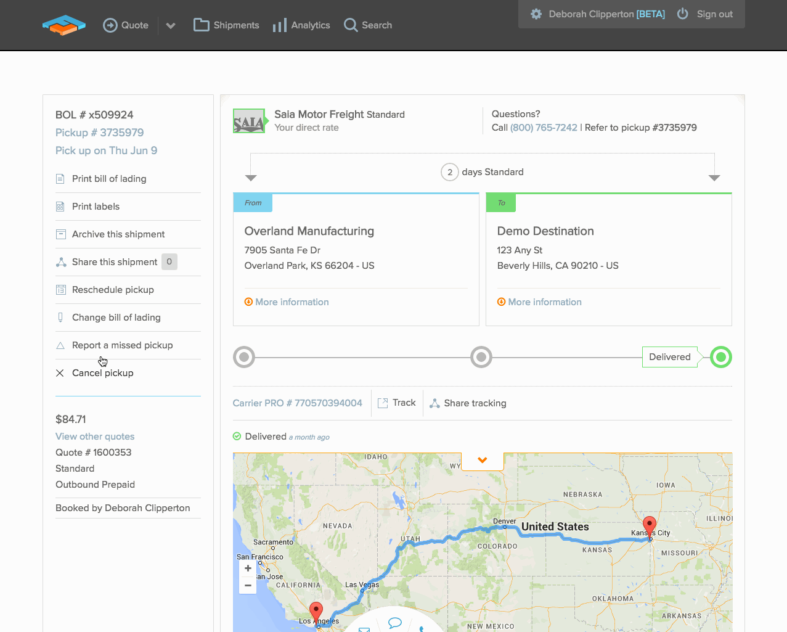Expand the dropdown chevron beside Quote

(x=171, y=26)
